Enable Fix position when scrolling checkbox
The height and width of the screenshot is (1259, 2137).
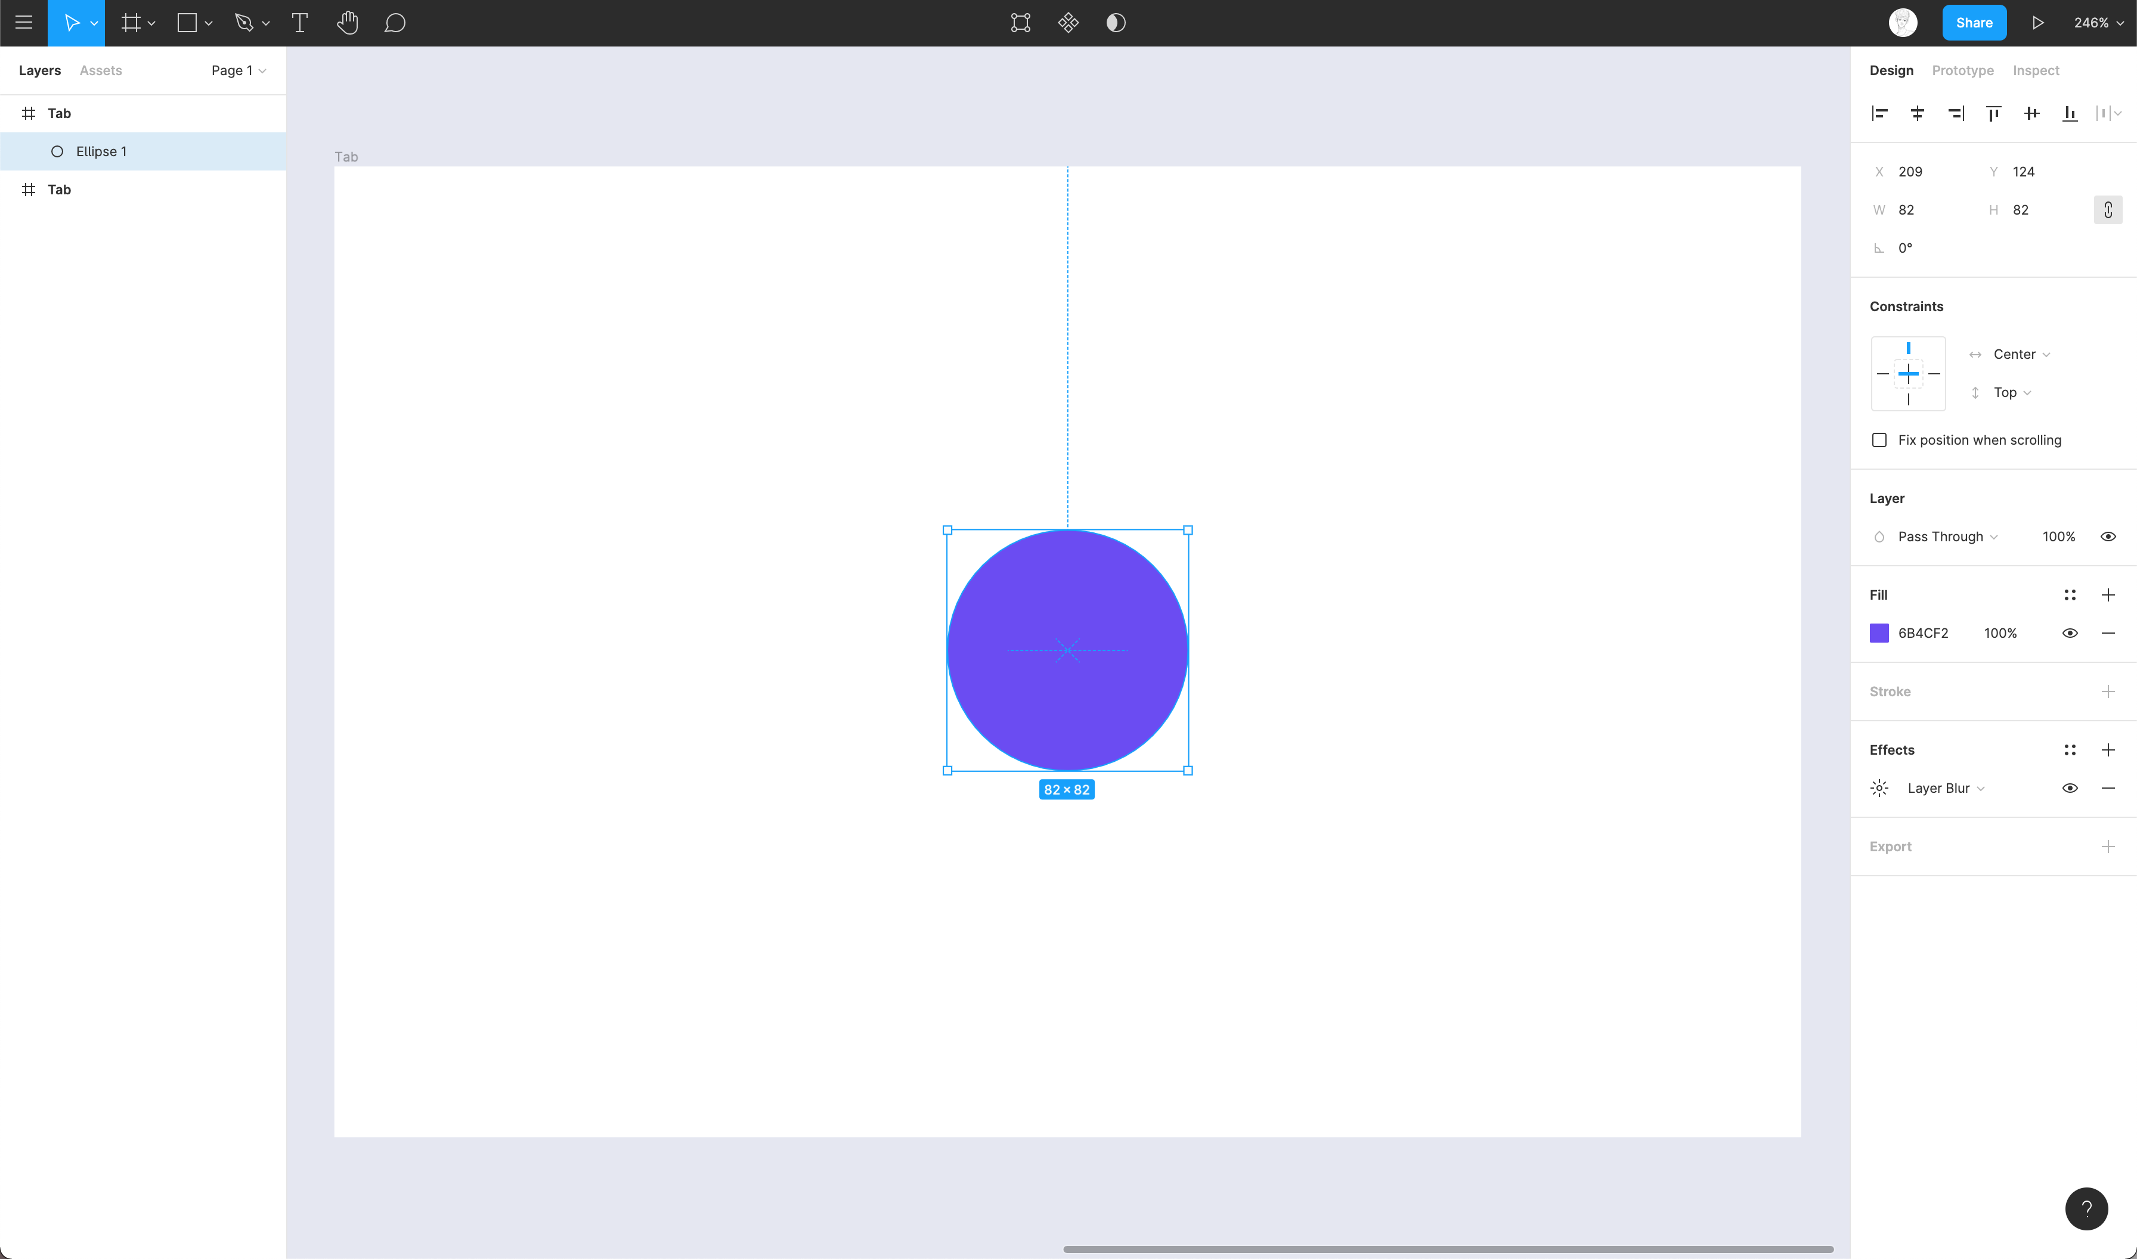(x=1879, y=439)
